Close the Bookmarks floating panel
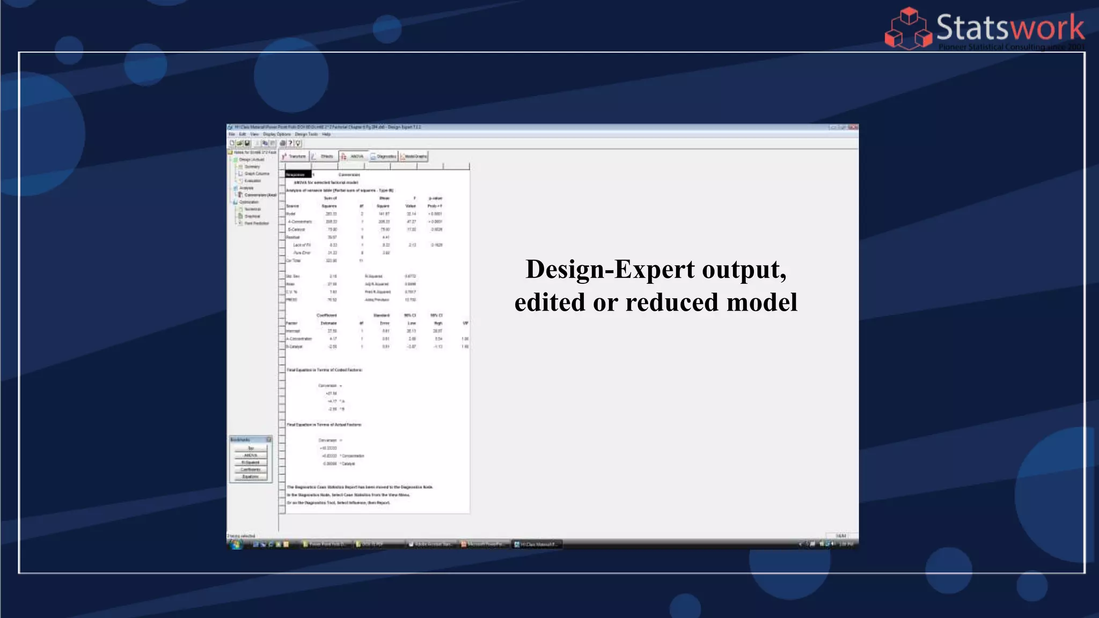Screen dimensions: 1099x618 pyautogui.click(x=269, y=439)
